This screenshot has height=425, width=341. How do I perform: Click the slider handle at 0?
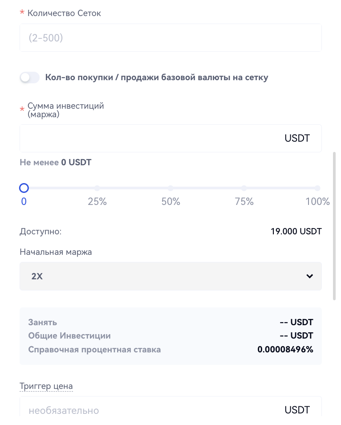[24, 188]
